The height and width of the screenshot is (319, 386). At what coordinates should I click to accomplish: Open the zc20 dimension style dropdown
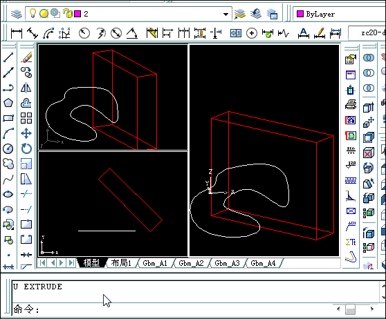point(367,32)
